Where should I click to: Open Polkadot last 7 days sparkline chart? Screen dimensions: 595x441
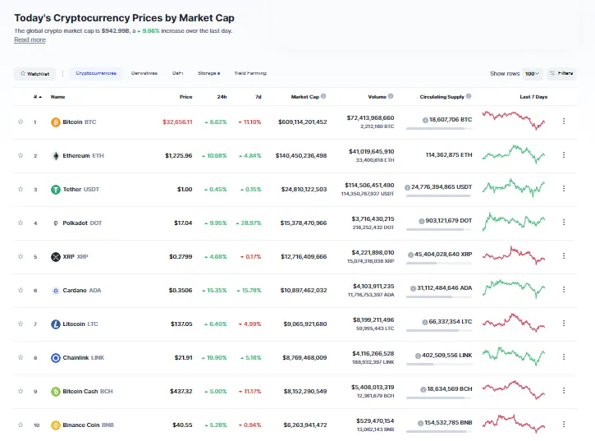[514, 221]
